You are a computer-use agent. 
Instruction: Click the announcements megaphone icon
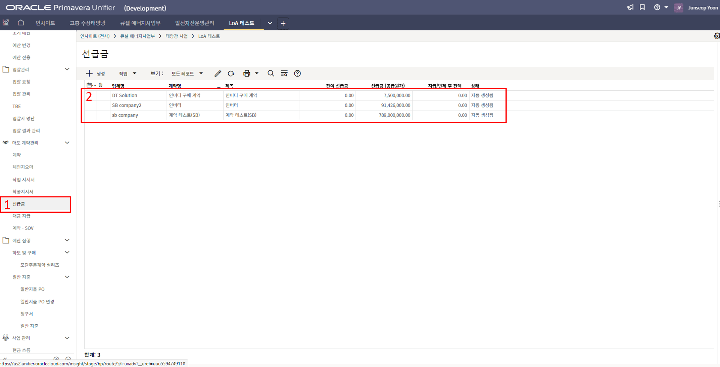(630, 7)
